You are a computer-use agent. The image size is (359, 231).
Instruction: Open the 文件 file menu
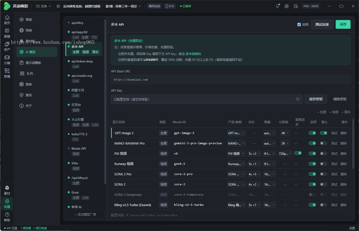[44, 6]
